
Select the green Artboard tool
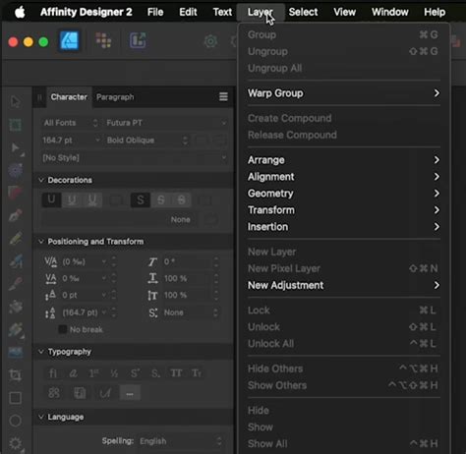15,125
